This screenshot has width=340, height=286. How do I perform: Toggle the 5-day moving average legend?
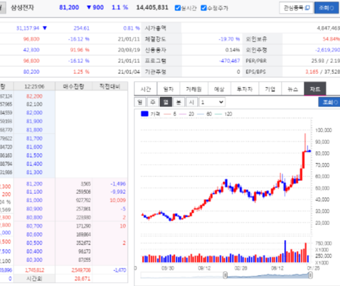tap(170, 114)
